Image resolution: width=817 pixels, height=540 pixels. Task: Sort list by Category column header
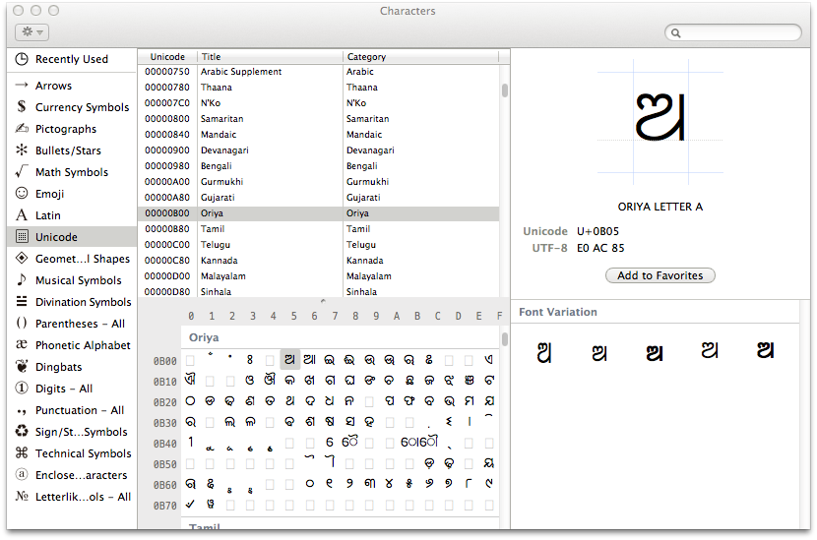point(420,57)
